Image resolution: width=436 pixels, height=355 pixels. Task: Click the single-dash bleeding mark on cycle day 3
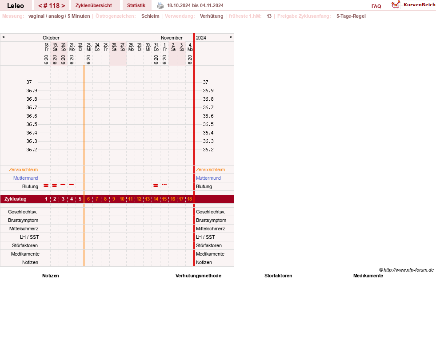click(63, 184)
